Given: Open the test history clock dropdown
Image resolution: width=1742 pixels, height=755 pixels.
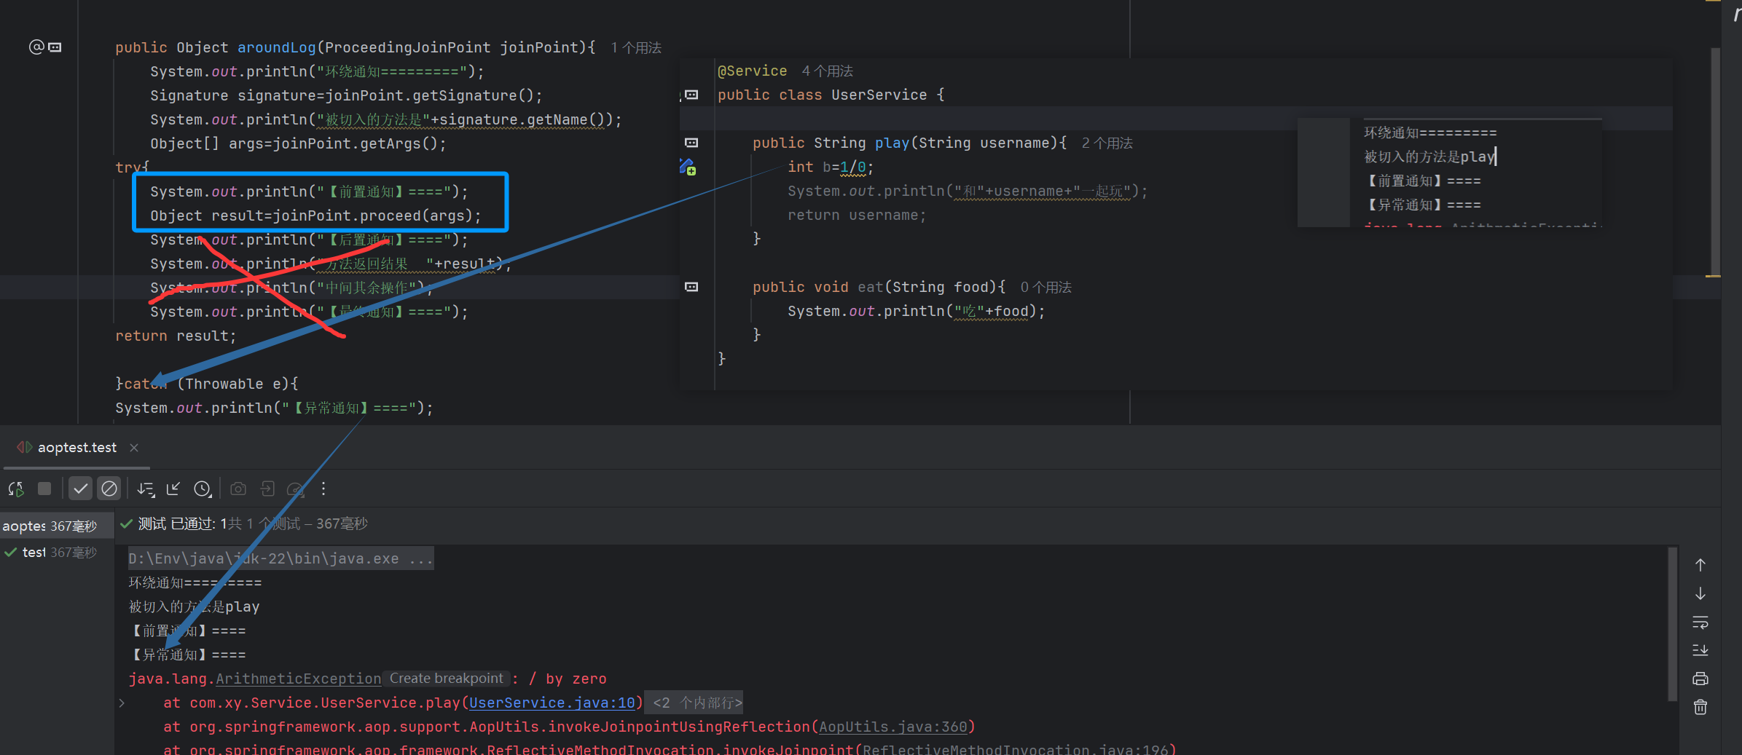Looking at the screenshot, I should pyautogui.click(x=203, y=489).
